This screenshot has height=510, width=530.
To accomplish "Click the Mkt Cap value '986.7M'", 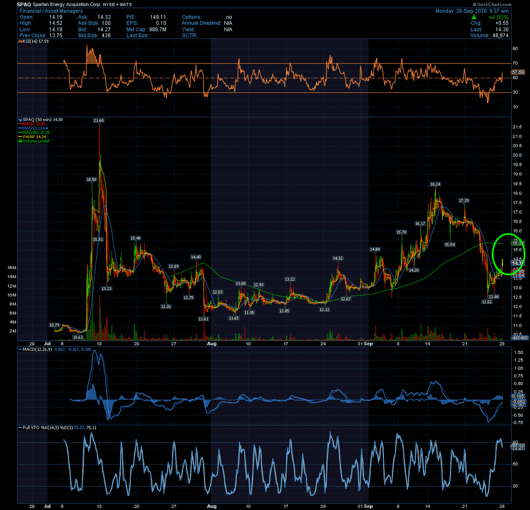I will 157,29.
